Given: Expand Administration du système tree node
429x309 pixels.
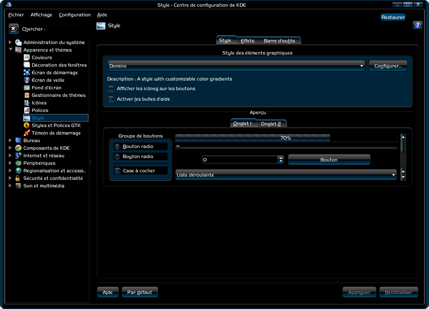Looking at the screenshot, I should click(x=10, y=42).
